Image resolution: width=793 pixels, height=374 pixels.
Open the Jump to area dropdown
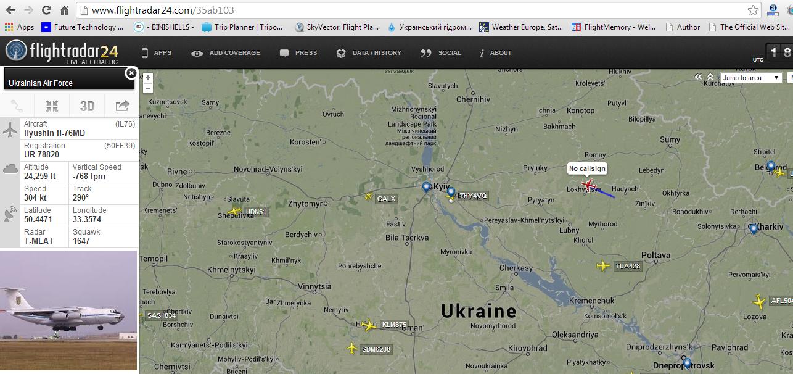pyautogui.click(x=751, y=78)
